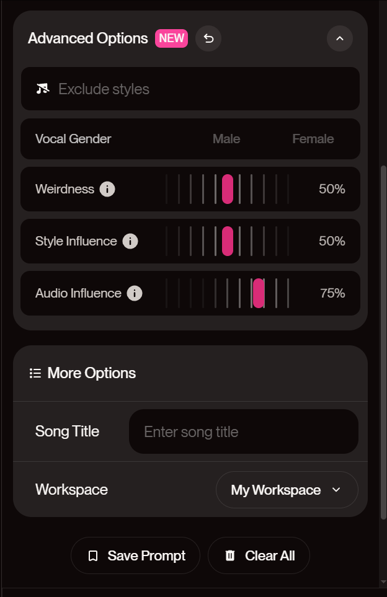Select Female vocal gender
Screen dimensions: 387x597
coord(313,139)
